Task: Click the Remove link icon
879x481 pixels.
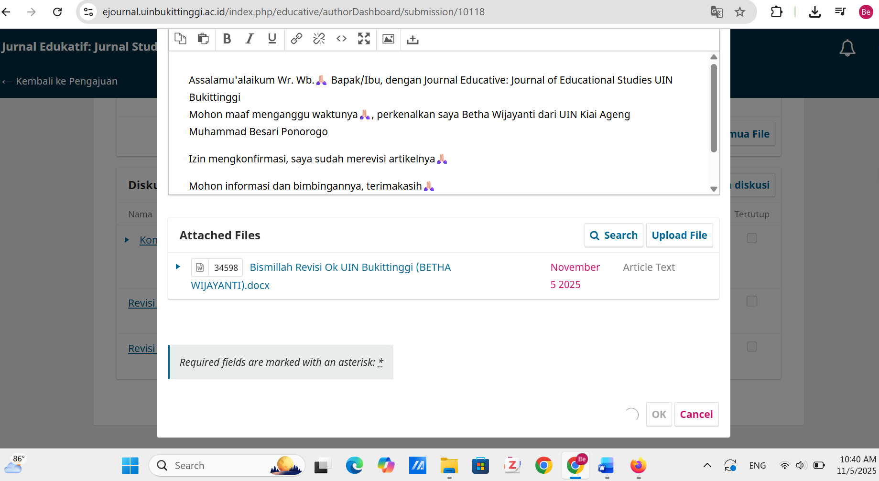Action: click(319, 39)
